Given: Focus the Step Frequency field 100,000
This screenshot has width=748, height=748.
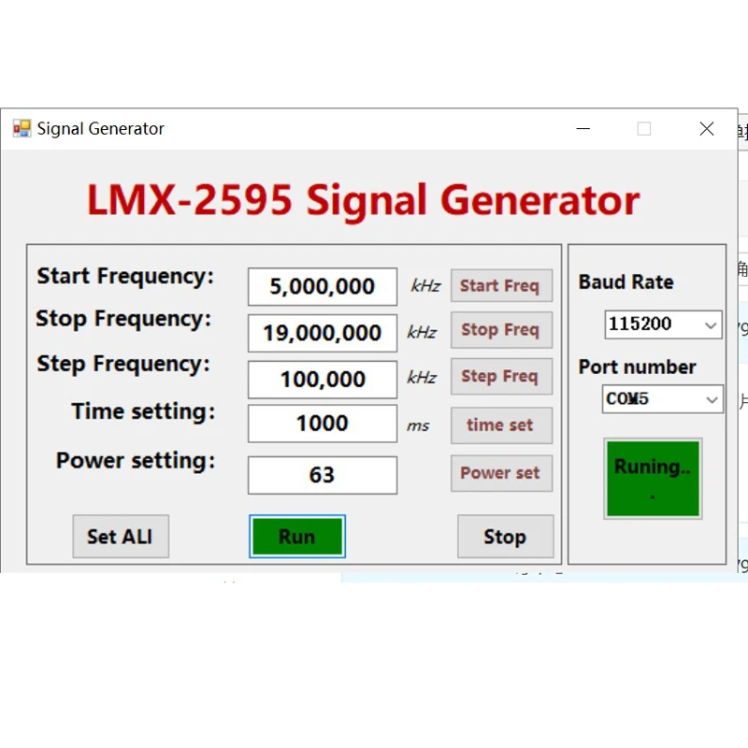Looking at the screenshot, I should point(323,380).
